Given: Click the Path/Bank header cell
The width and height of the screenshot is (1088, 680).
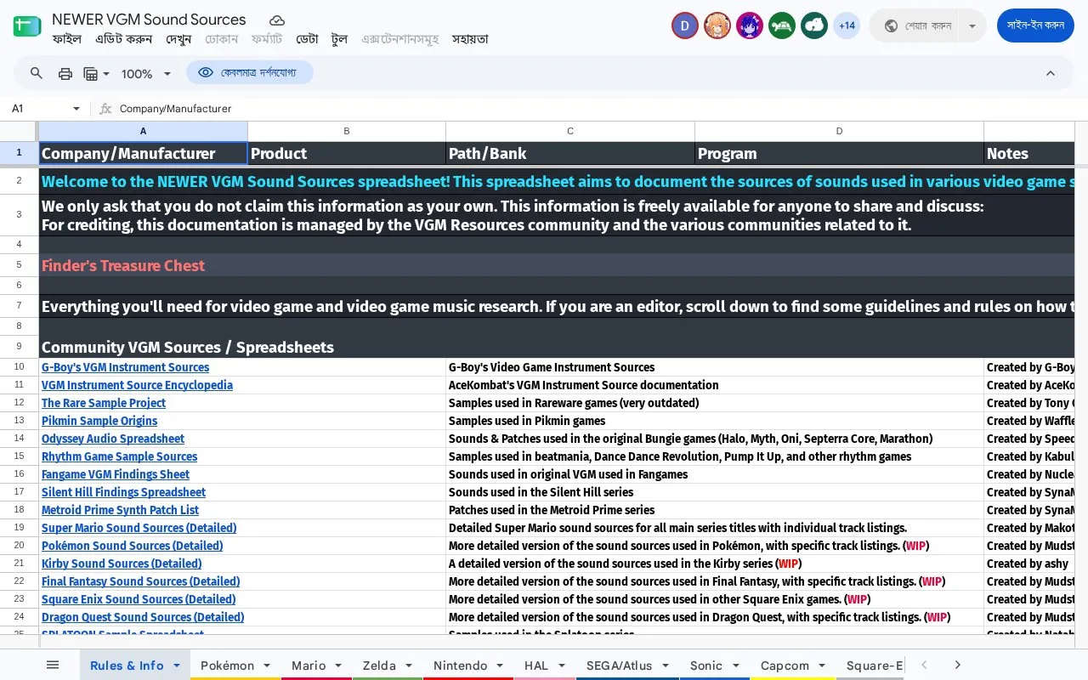Looking at the screenshot, I should tap(570, 154).
